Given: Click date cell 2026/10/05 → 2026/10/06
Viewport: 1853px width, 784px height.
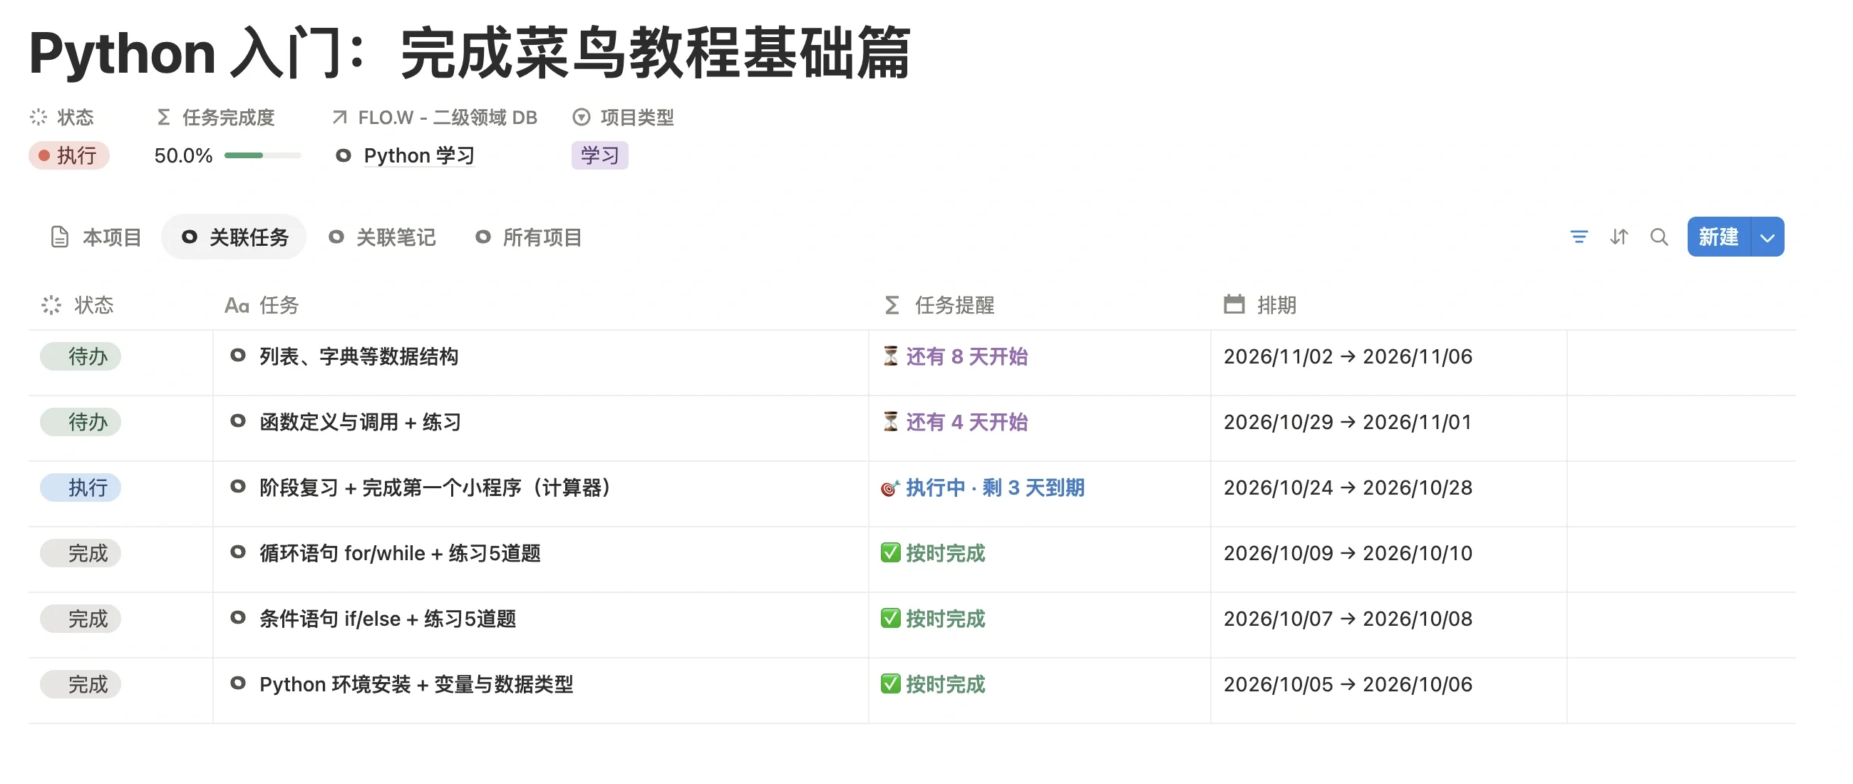Looking at the screenshot, I should [x=1348, y=684].
